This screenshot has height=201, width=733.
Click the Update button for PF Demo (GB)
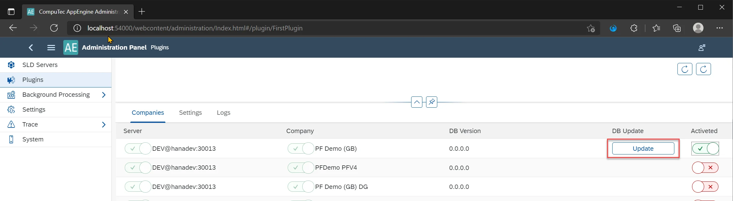(x=643, y=149)
